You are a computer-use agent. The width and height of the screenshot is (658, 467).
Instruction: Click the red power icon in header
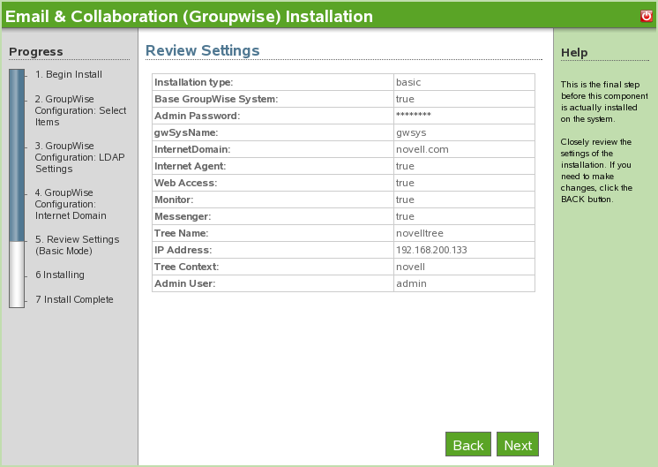pos(647,16)
